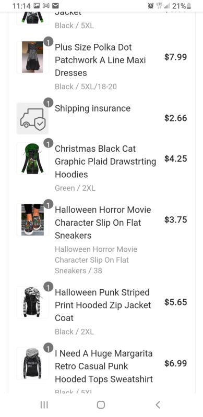Select Halloween Horror Movie Character Sneakers title
203x417 pixels.
click(x=103, y=223)
